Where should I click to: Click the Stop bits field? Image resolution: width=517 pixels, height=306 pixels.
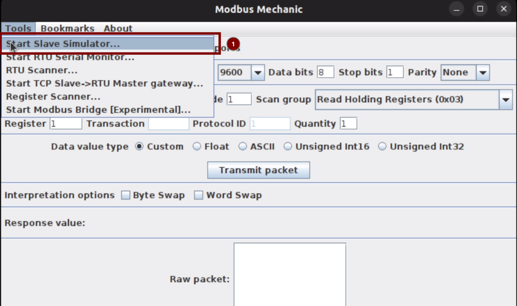(395, 72)
